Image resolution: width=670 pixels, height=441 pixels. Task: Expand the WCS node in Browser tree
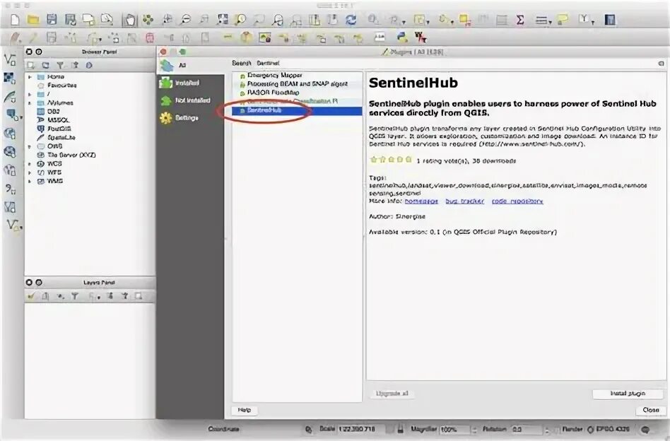coord(30,164)
